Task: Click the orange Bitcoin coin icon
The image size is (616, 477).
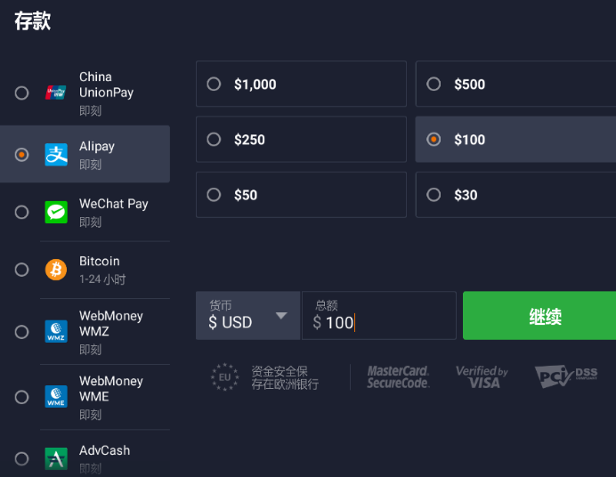Action: pyautogui.click(x=56, y=270)
